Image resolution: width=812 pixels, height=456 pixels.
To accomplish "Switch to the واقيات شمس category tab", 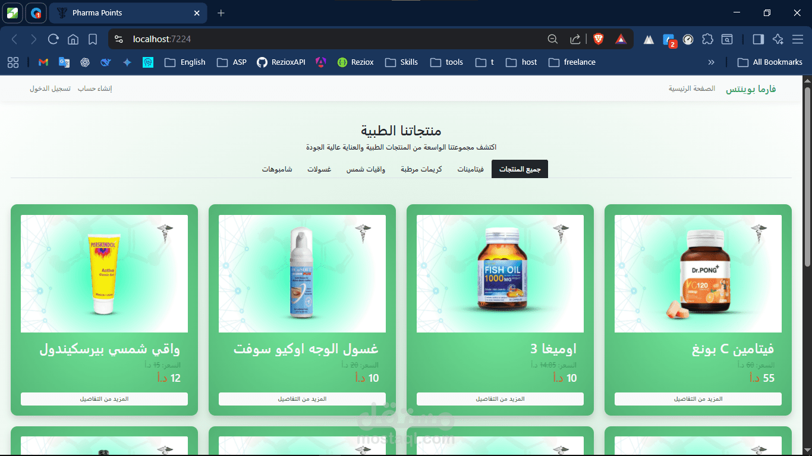I will click(x=366, y=169).
